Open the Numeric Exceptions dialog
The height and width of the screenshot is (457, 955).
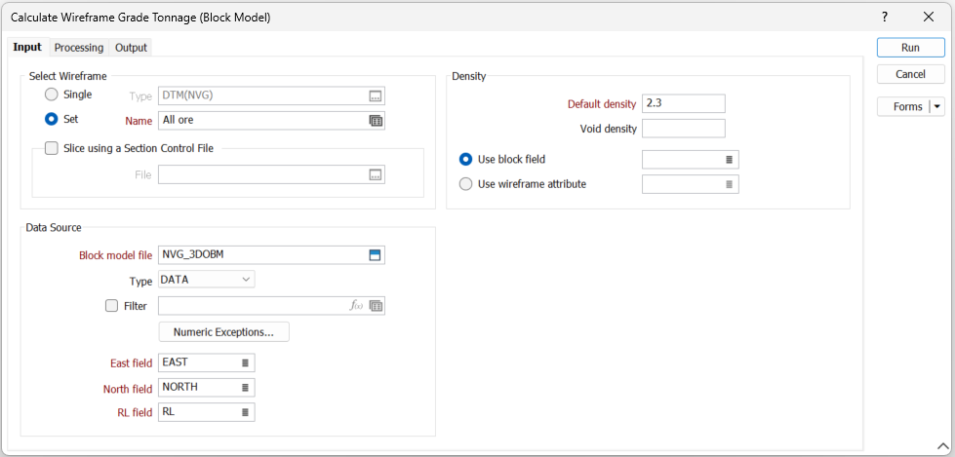(223, 332)
